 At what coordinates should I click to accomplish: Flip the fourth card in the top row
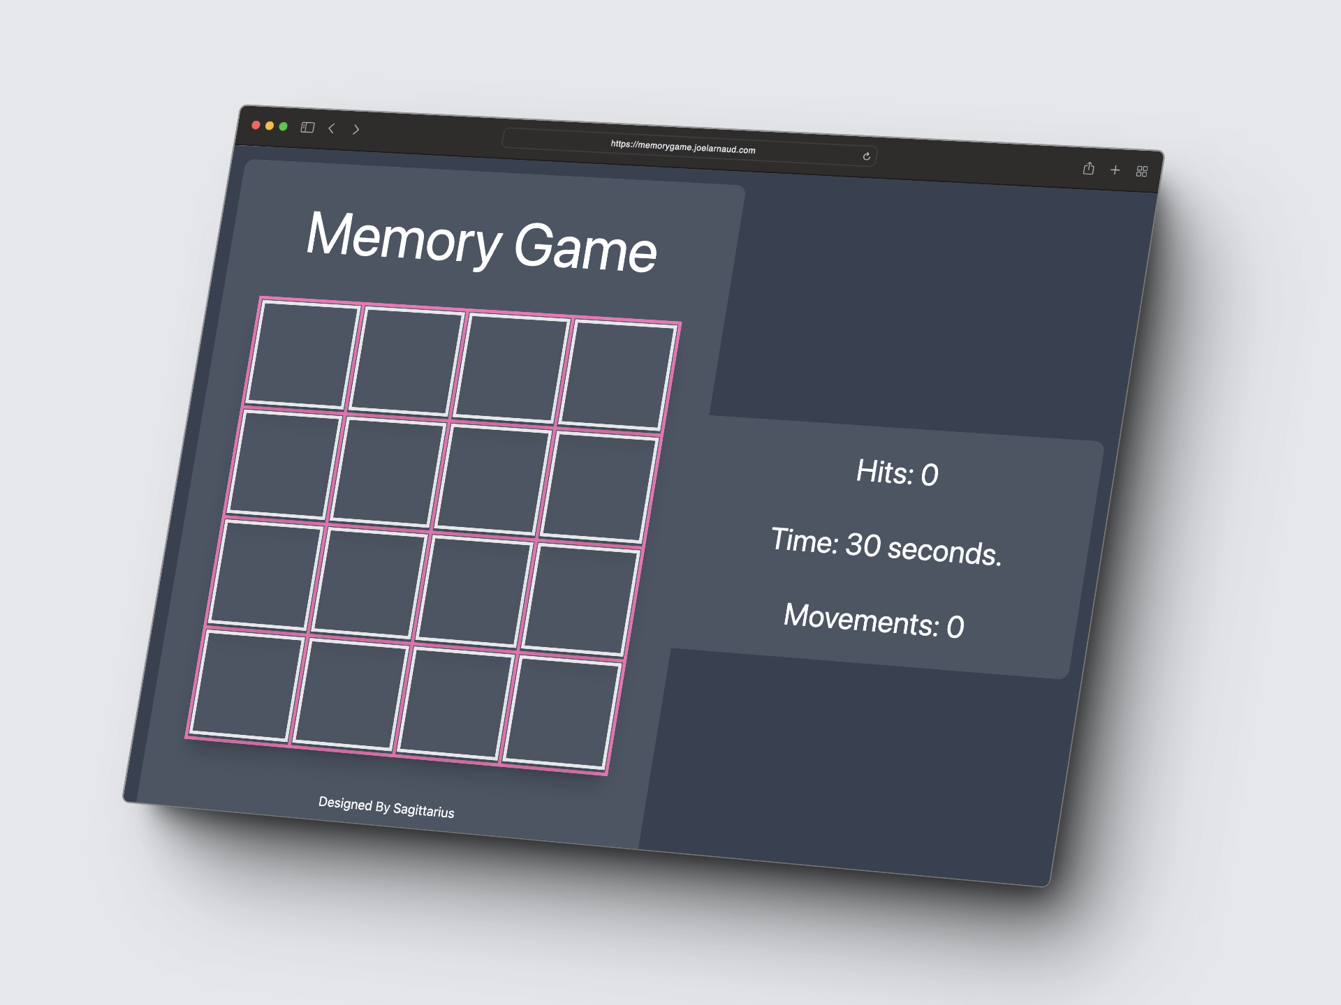(619, 376)
